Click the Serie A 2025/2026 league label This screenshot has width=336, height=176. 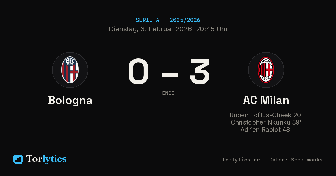pos(168,20)
